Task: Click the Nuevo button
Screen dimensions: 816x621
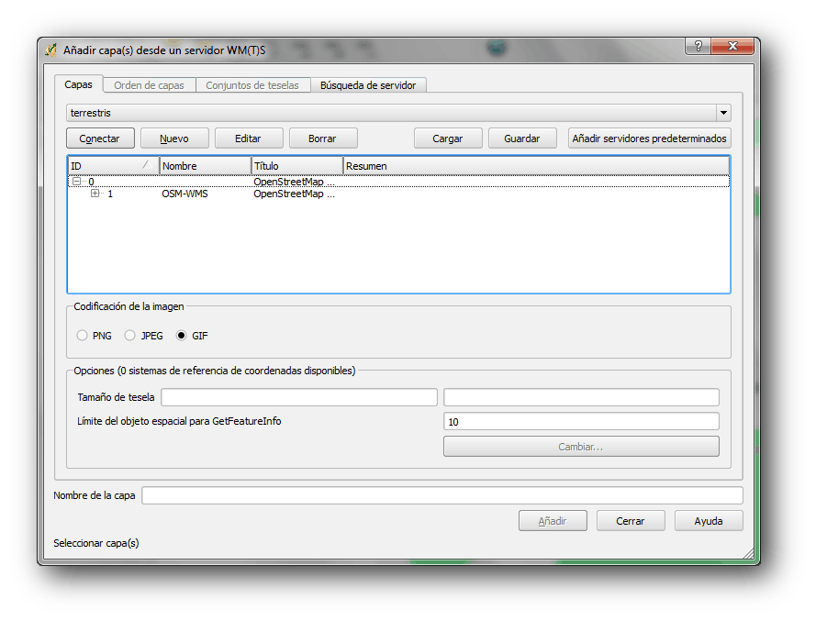Action: pyautogui.click(x=174, y=139)
